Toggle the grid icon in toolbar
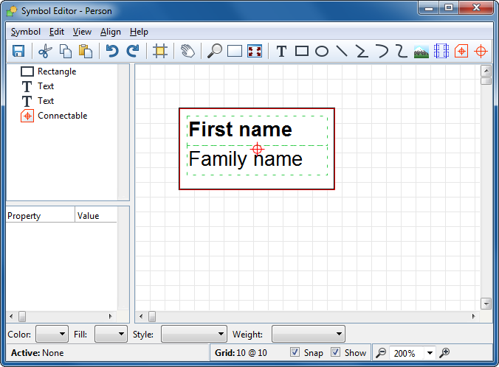499x367 pixels. pyautogui.click(x=159, y=51)
